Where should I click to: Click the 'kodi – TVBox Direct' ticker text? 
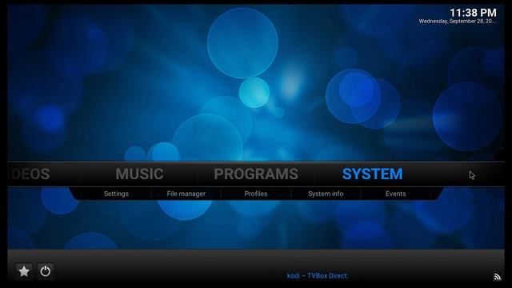tap(318, 276)
